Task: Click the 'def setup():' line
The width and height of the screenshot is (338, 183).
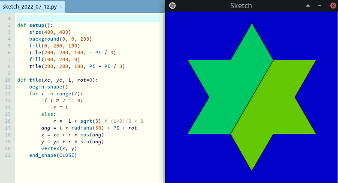Action: [35, 25]
